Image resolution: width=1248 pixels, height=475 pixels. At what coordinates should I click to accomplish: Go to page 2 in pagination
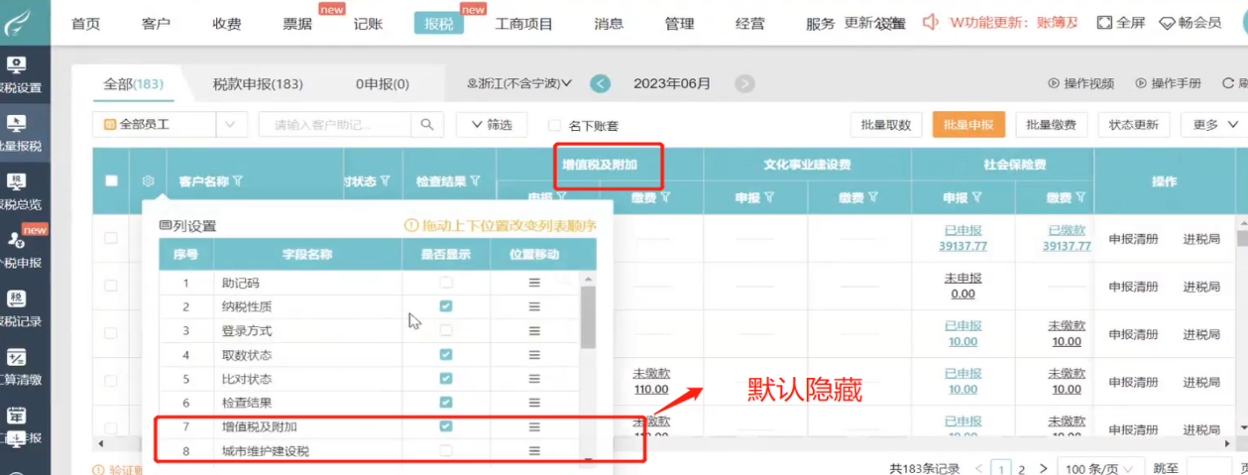coord(1021,468)
